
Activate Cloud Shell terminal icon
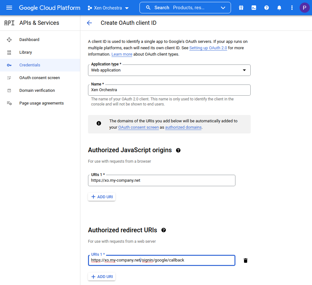pos(254,8)
